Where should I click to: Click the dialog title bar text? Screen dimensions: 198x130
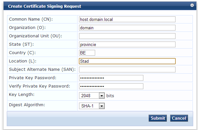point(44,6)
